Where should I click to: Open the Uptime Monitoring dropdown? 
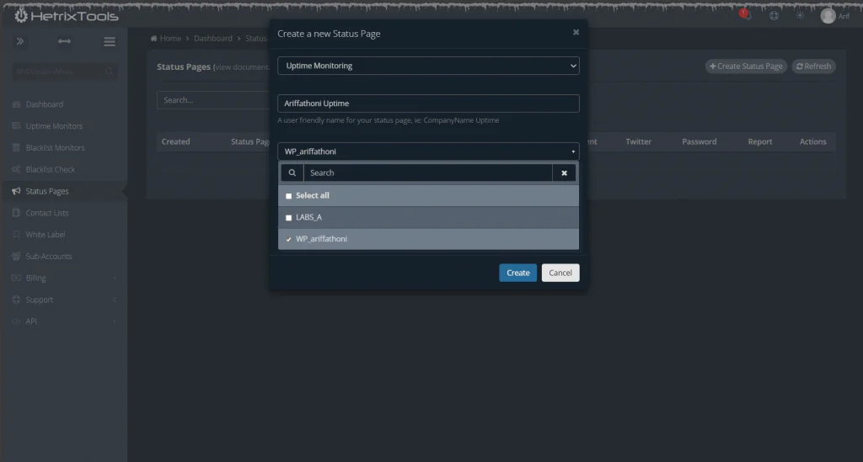(x=428, y=66)
